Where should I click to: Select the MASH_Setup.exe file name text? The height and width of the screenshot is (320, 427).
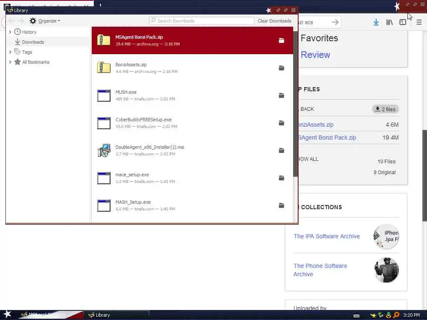pos(133,202)
